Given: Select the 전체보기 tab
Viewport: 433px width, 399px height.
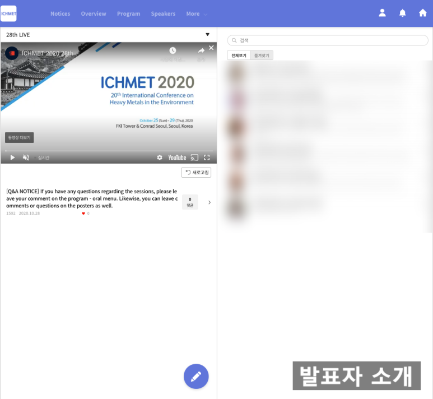Looking at the screenshot, I should (239, 55).
